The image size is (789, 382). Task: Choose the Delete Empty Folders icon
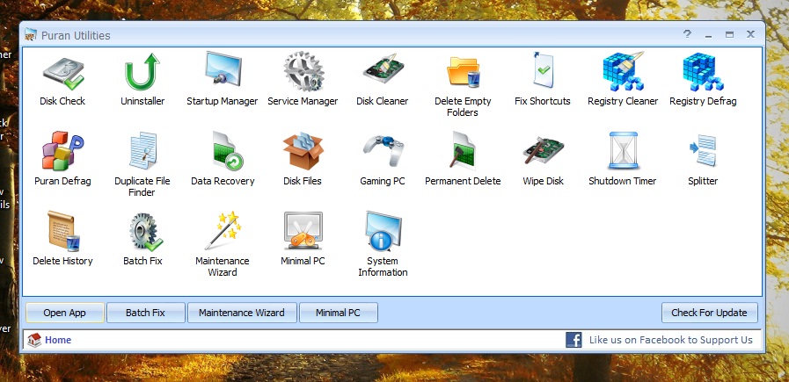point(463,72)
